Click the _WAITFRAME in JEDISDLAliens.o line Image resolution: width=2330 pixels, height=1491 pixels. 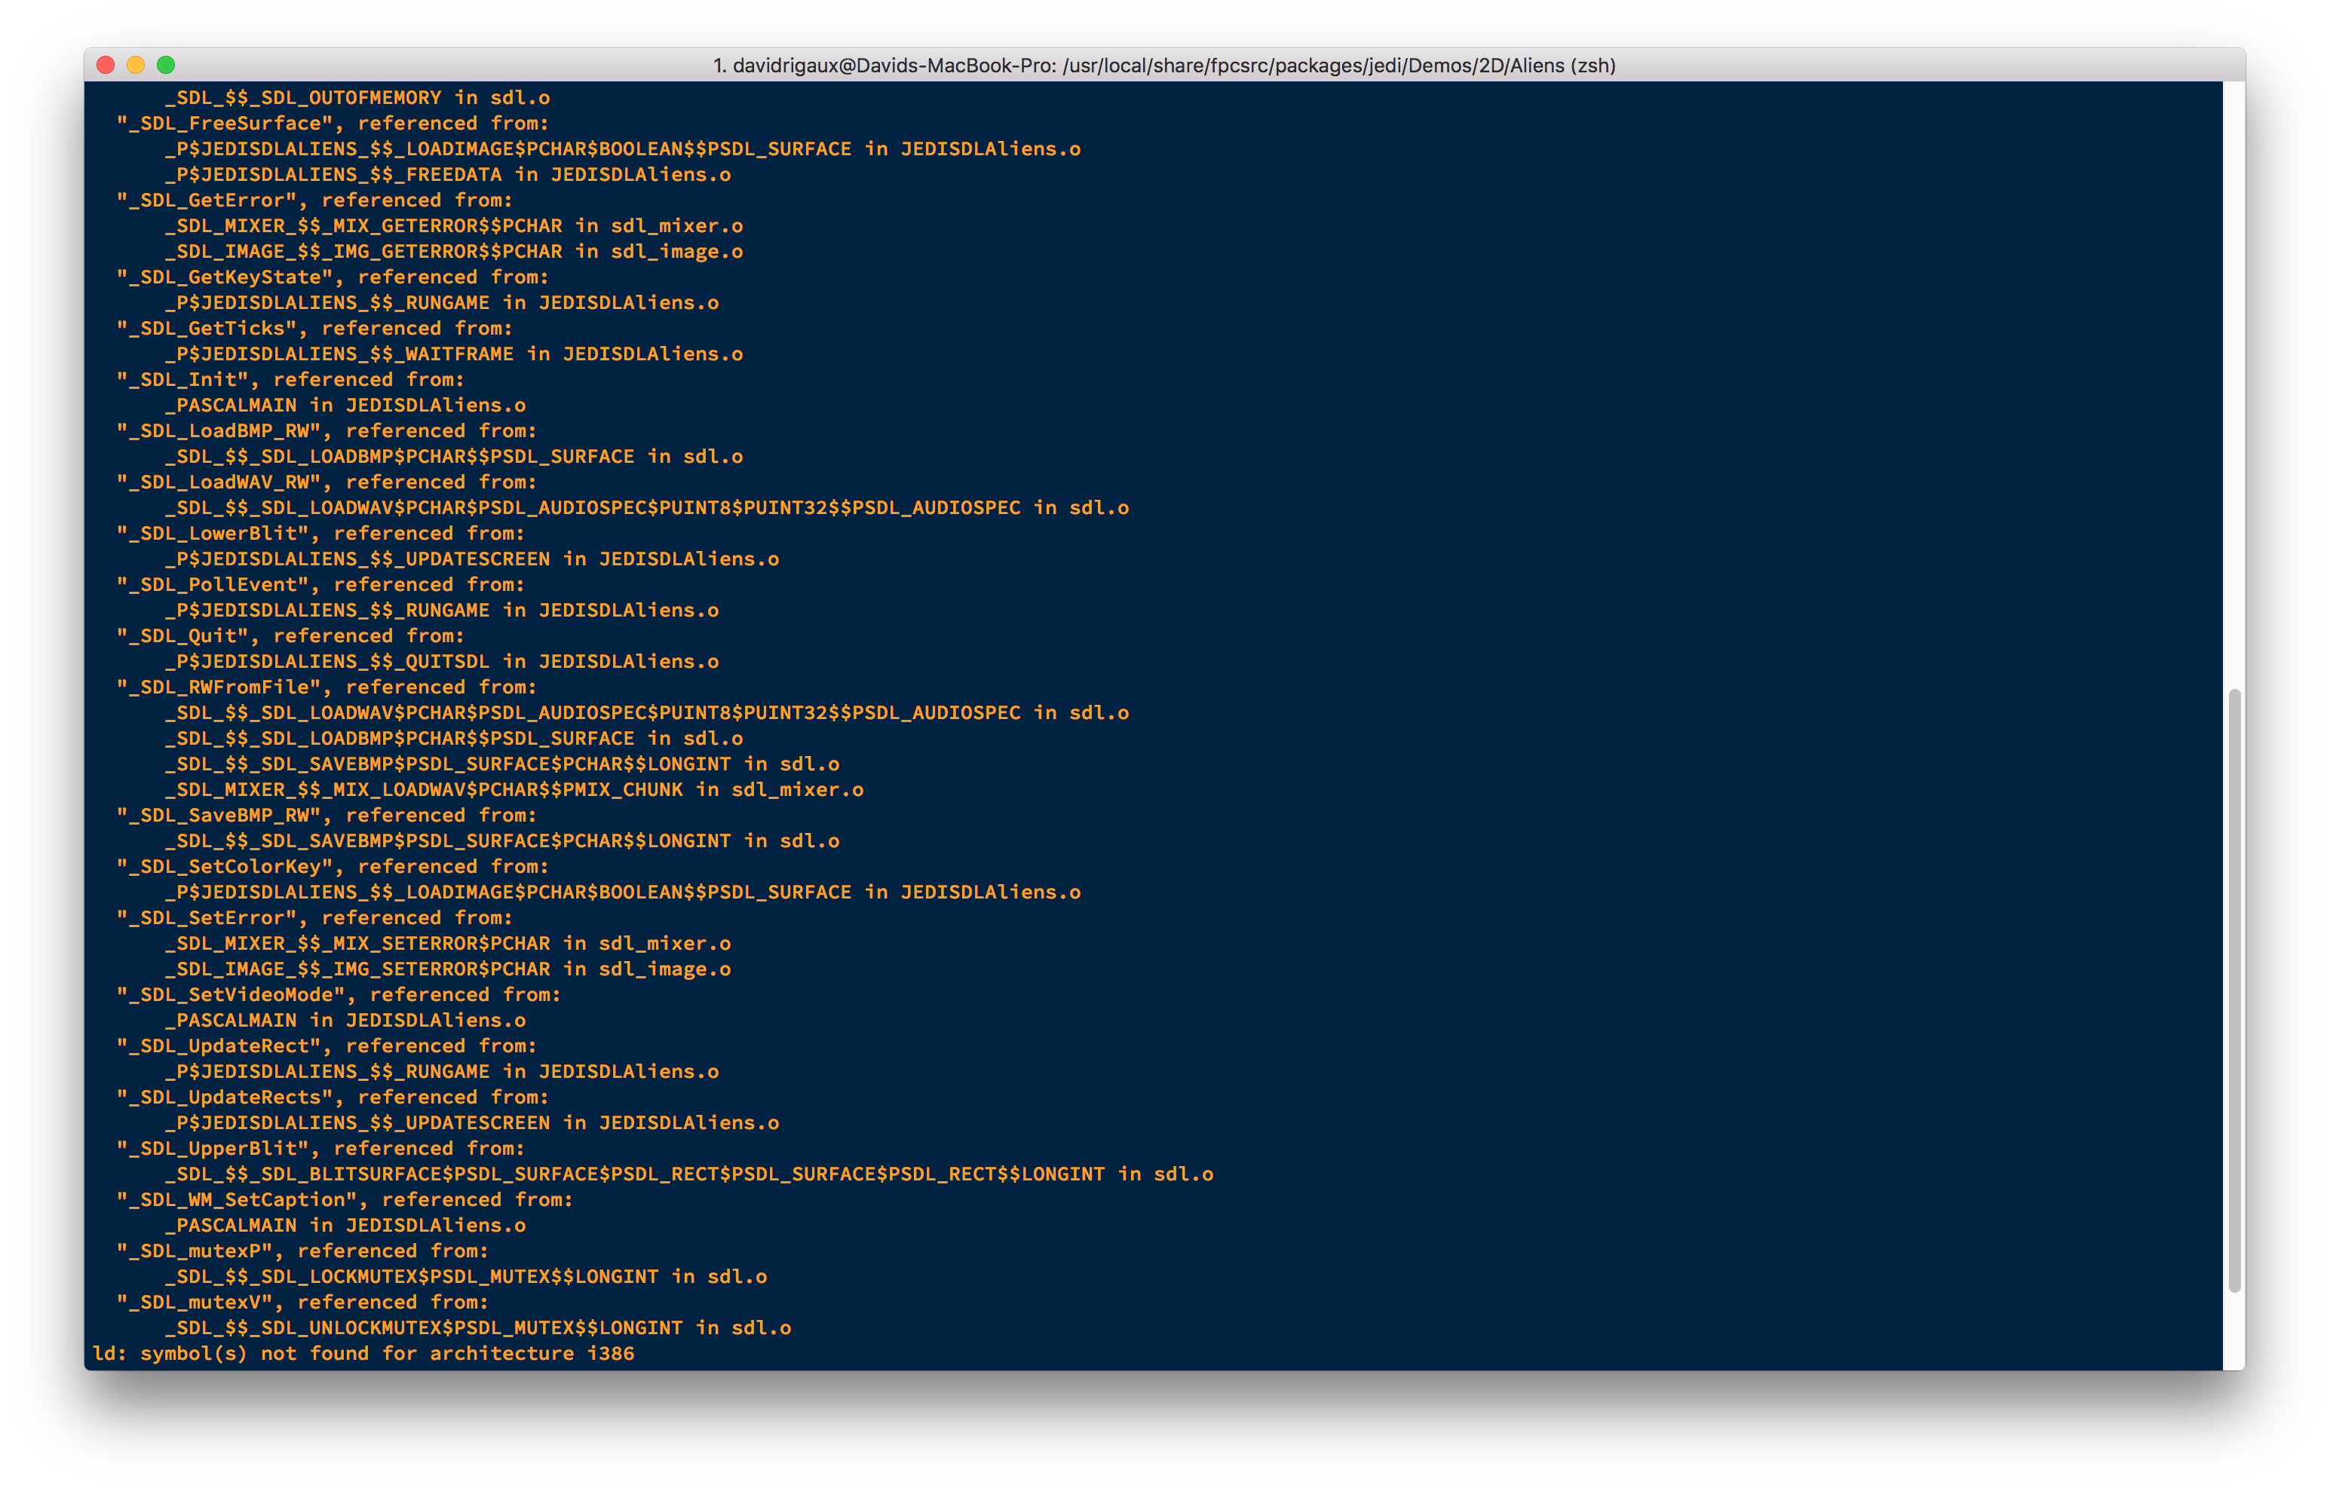[x=454, y=354]
